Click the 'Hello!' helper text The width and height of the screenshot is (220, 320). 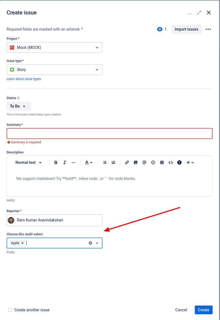click(x=11, y=200)
